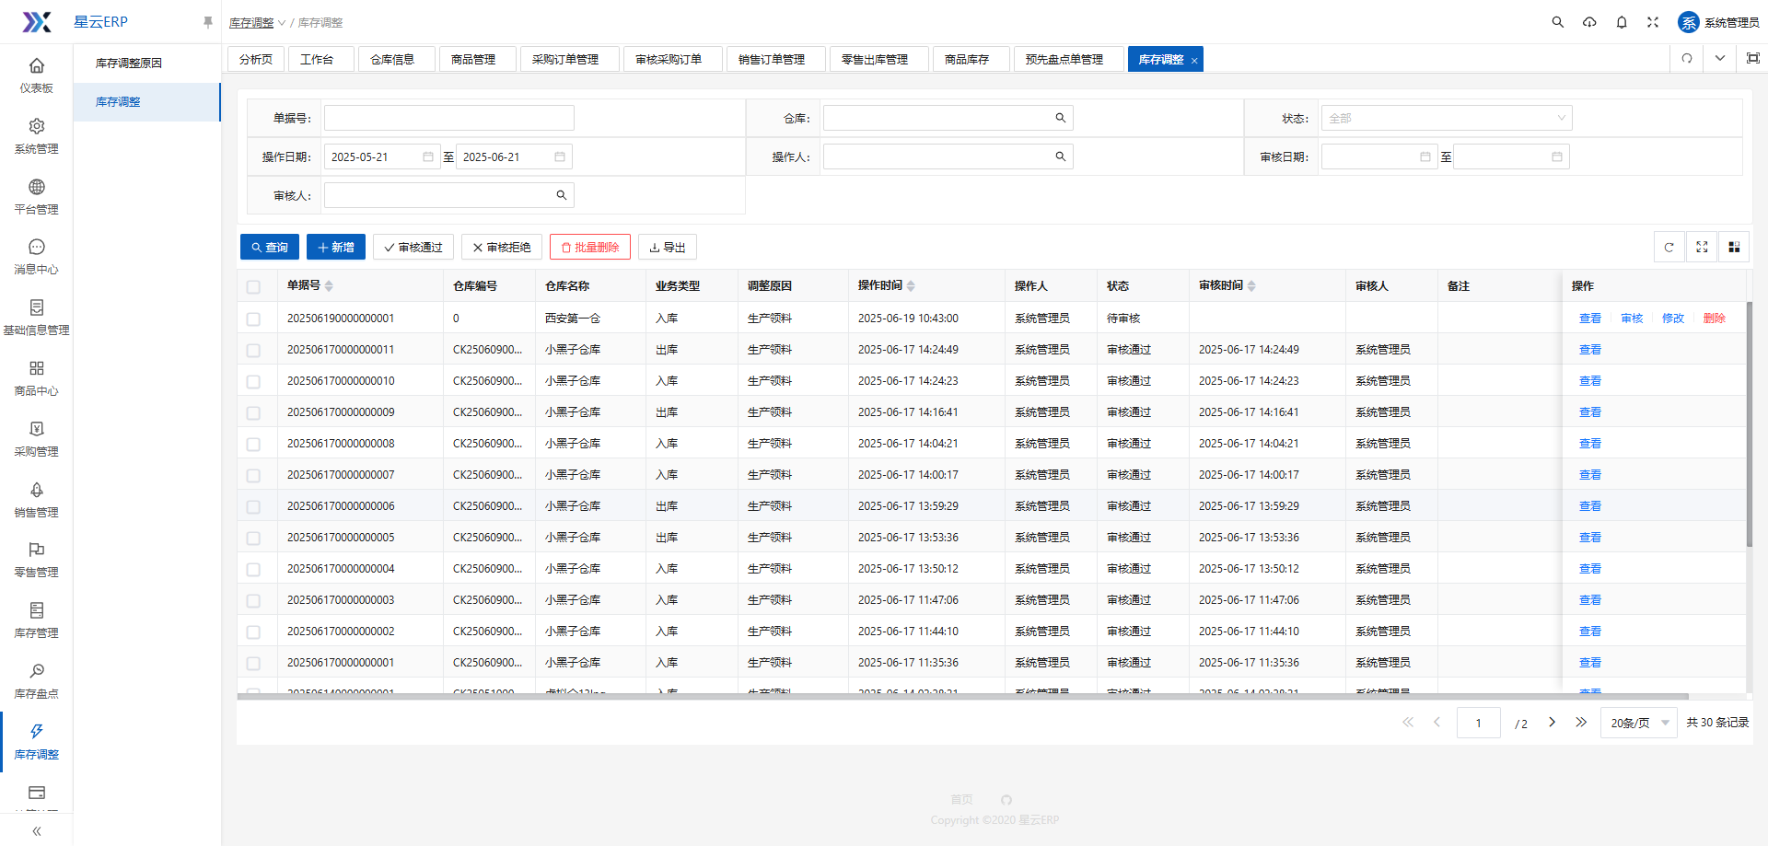1768x846 pixels.
Task: Check the select-all checkbox in table header
Action: [253, 287]
